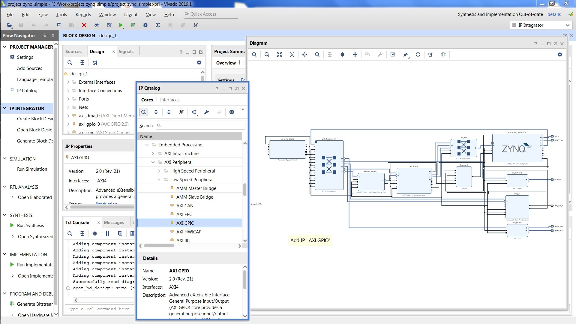
Task: Click the Diagram search magnifier icon
Action: (x=317, y=55)
